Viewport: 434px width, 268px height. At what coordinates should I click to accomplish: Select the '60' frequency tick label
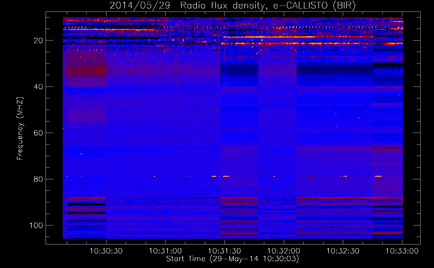click(39, 133)
